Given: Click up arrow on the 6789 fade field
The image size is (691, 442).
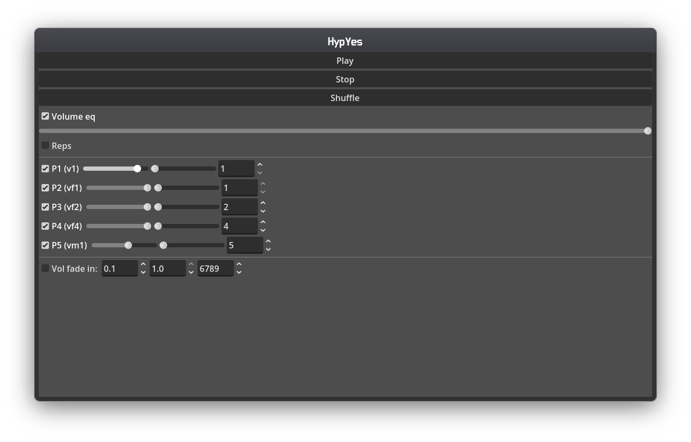Looking at the screenshot, I should point(239,264).
